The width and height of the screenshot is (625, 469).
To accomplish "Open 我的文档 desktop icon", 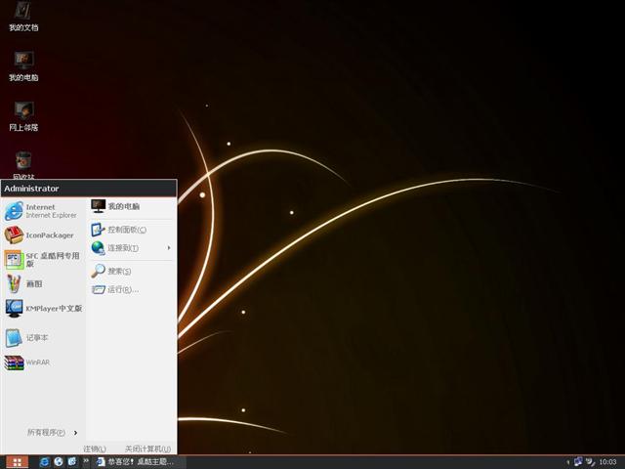I will (23, 17).
